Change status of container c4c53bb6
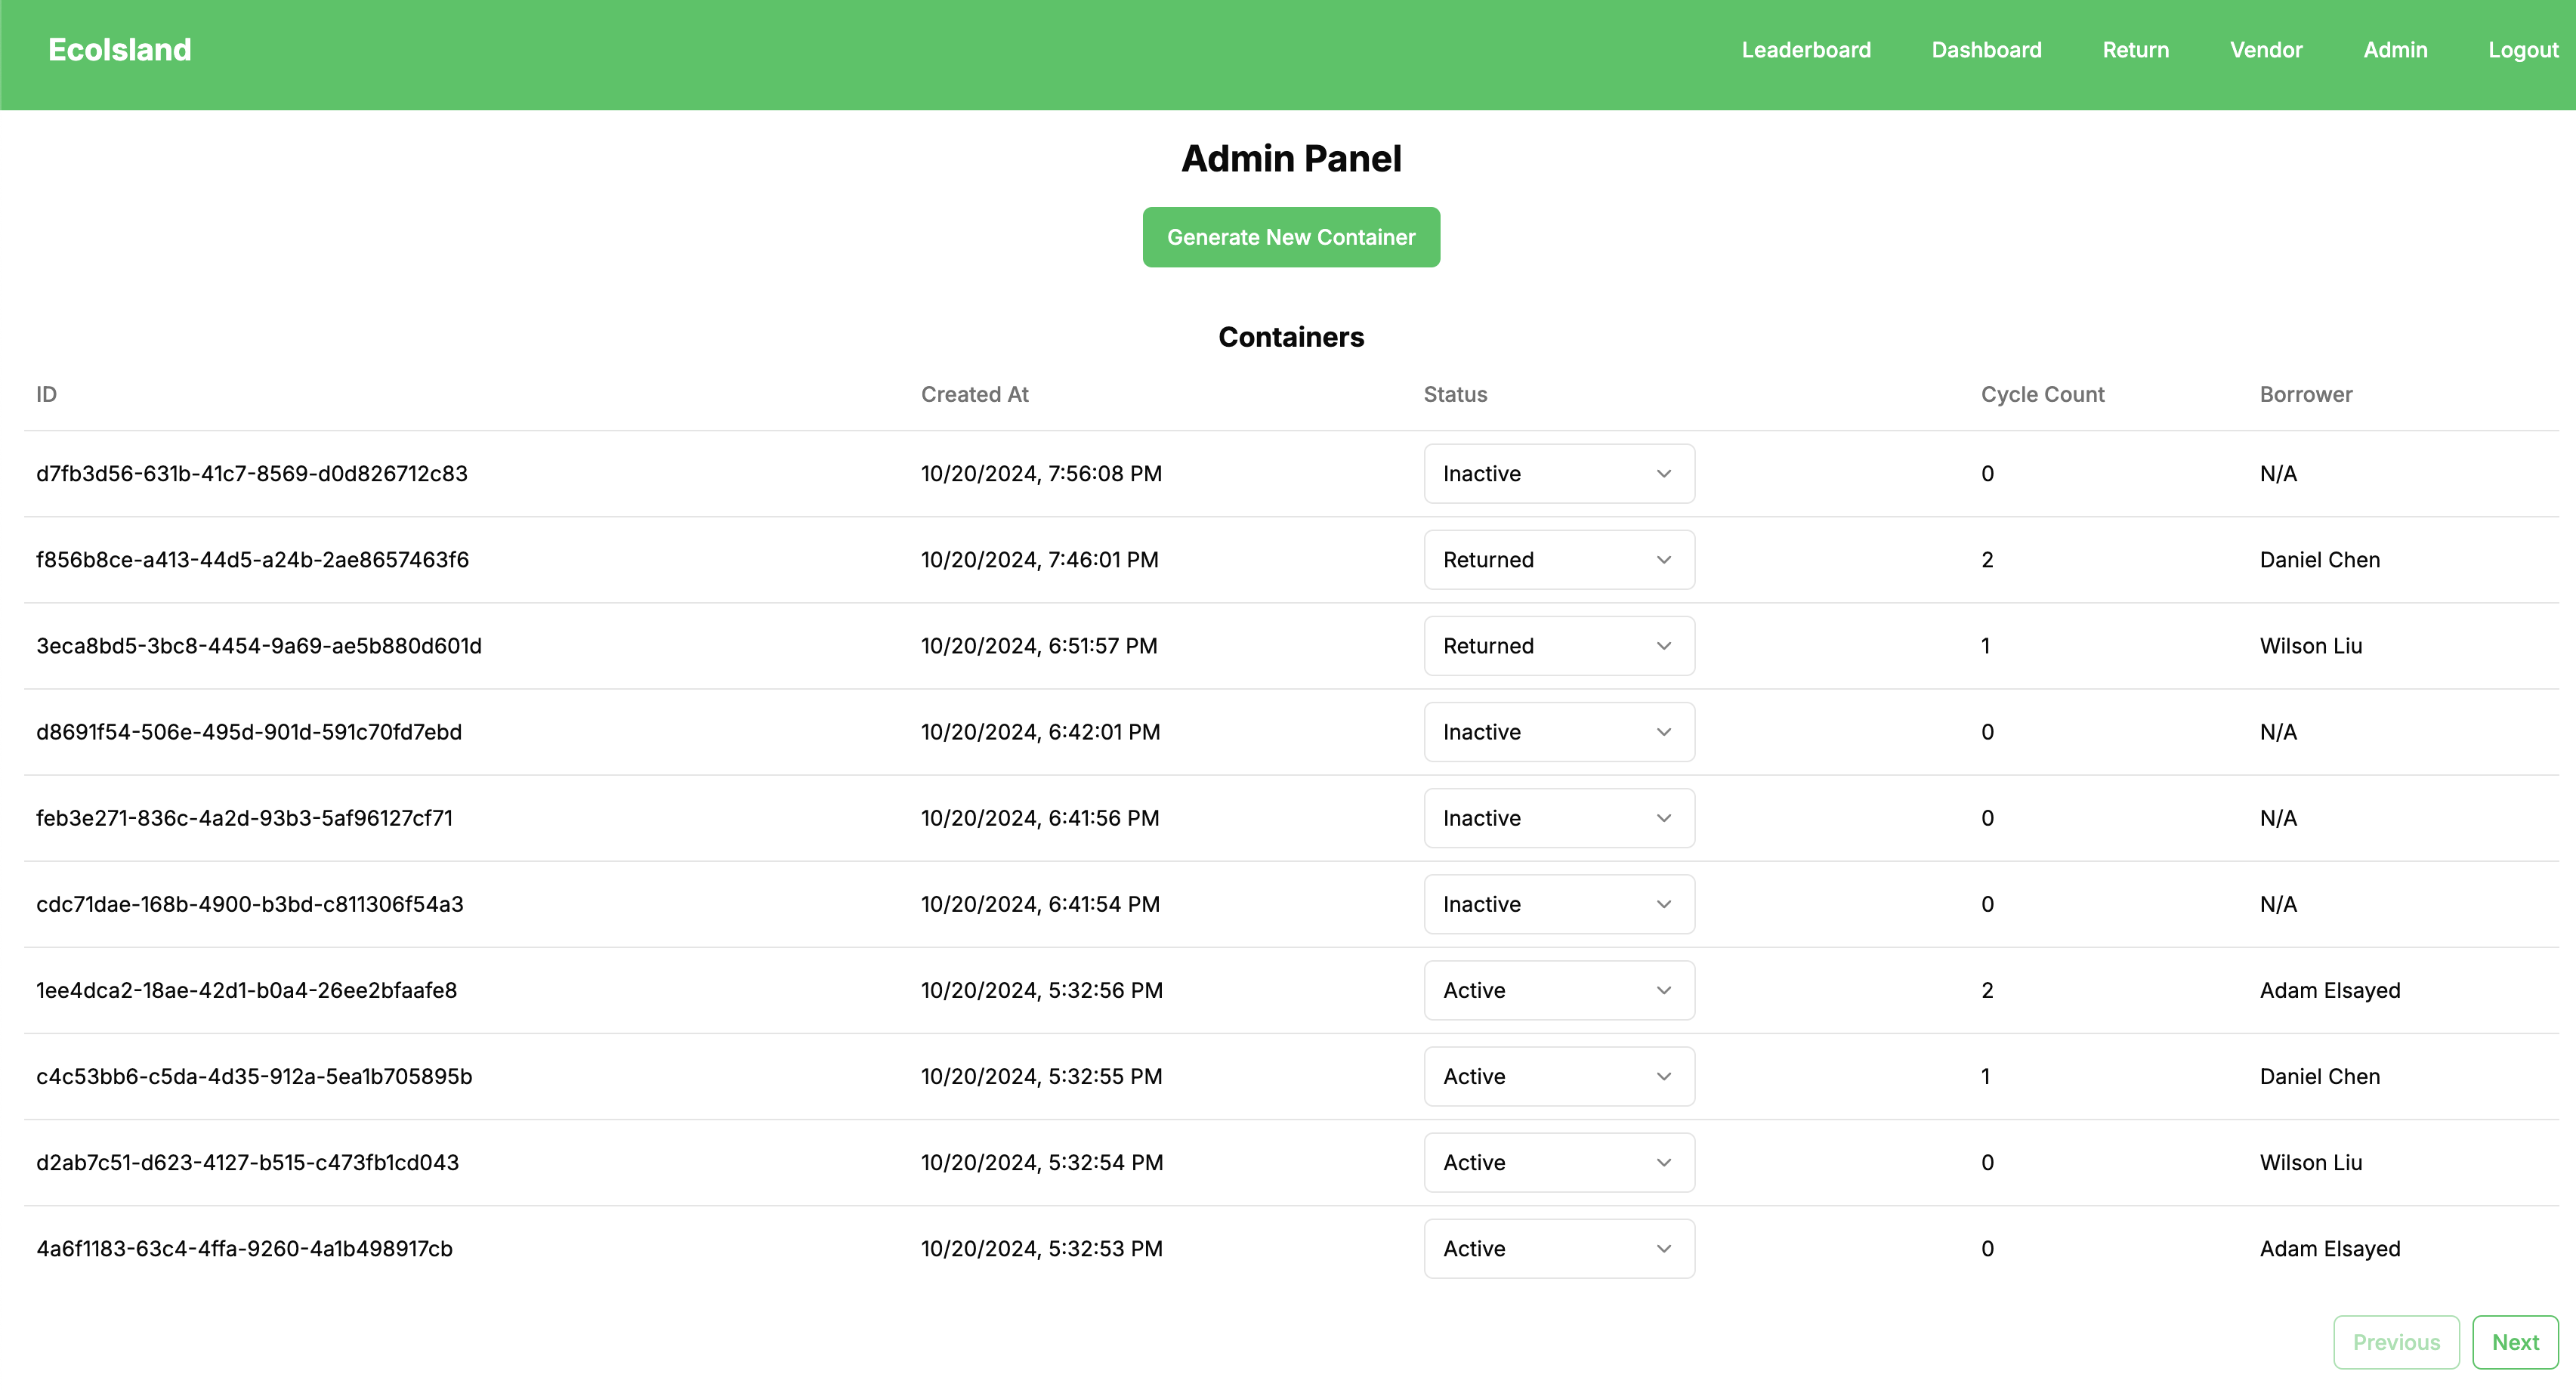2576x1390 pixels. coord(1558,1076)
